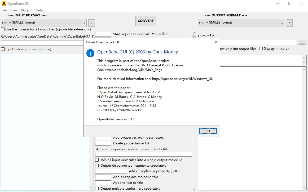Enable 'Use this format for all input files'
Viewport: 308px width, 192px height.
click(x=3, y=29)
